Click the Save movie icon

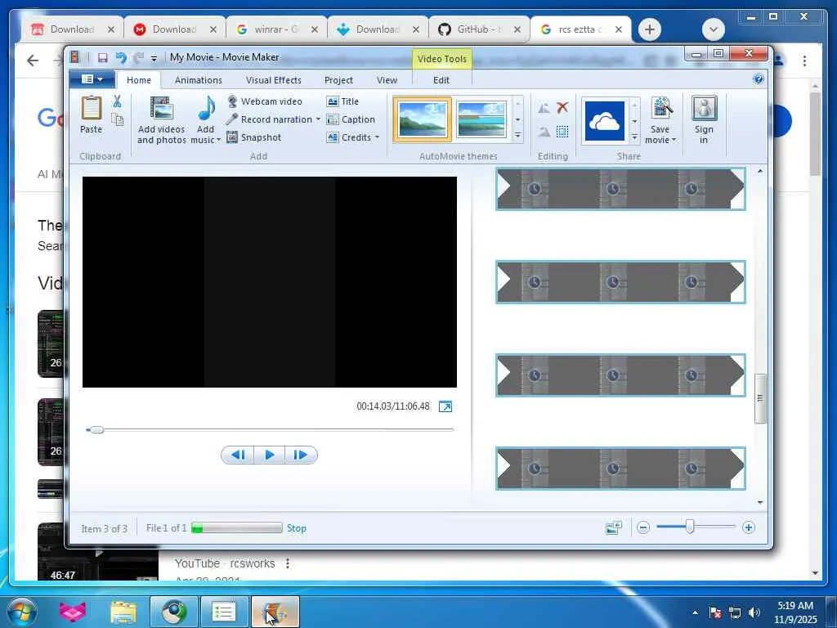[x=661, y=108]
